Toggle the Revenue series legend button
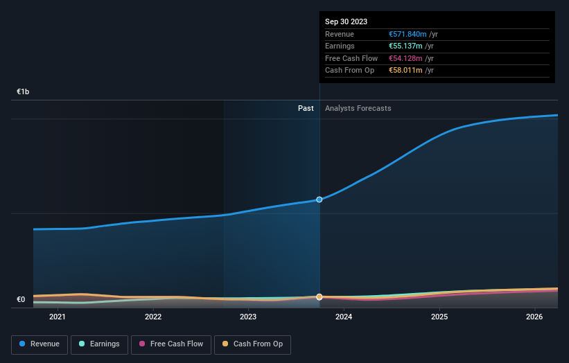 pyautogui.click(x=40, y=344)
